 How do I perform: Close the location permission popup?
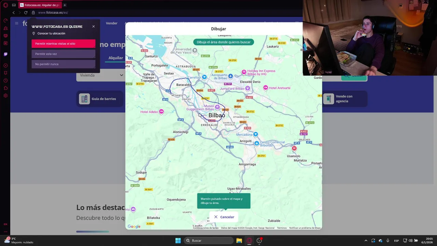[x=94, y=27]
